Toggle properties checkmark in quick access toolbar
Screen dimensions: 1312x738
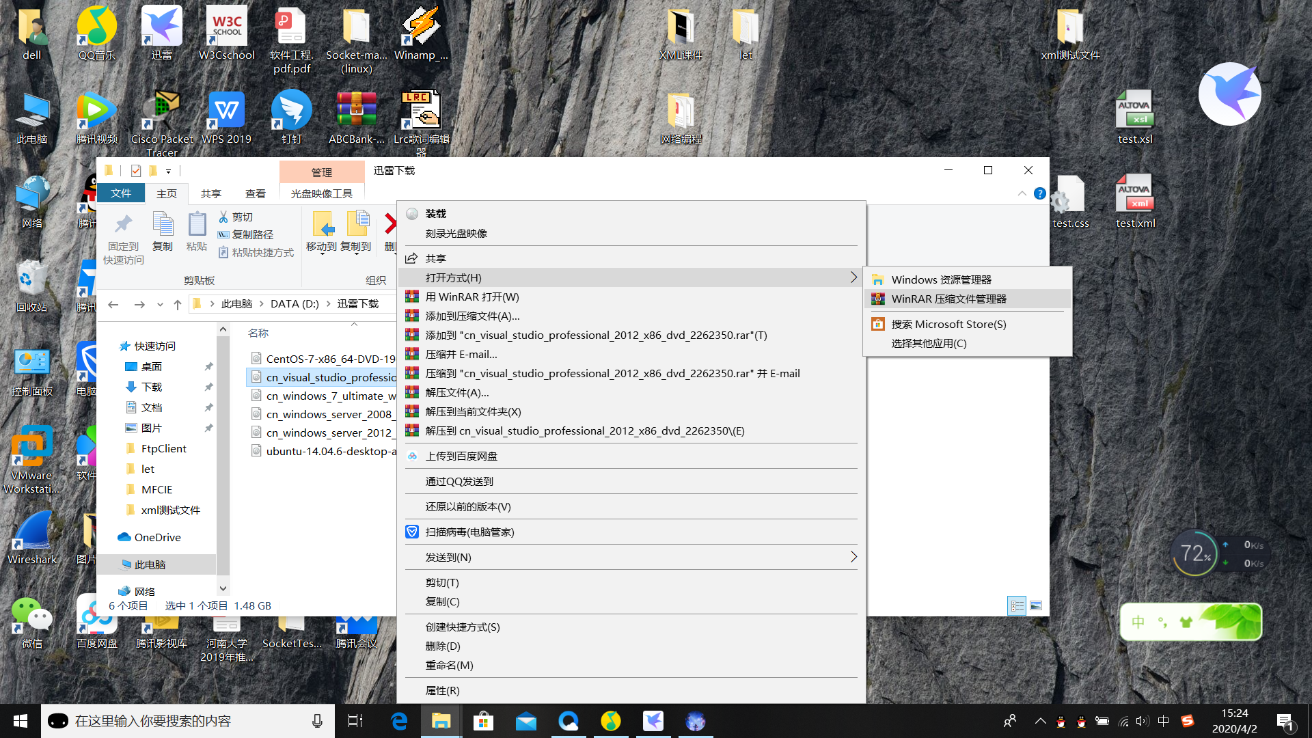click(136, 171)
